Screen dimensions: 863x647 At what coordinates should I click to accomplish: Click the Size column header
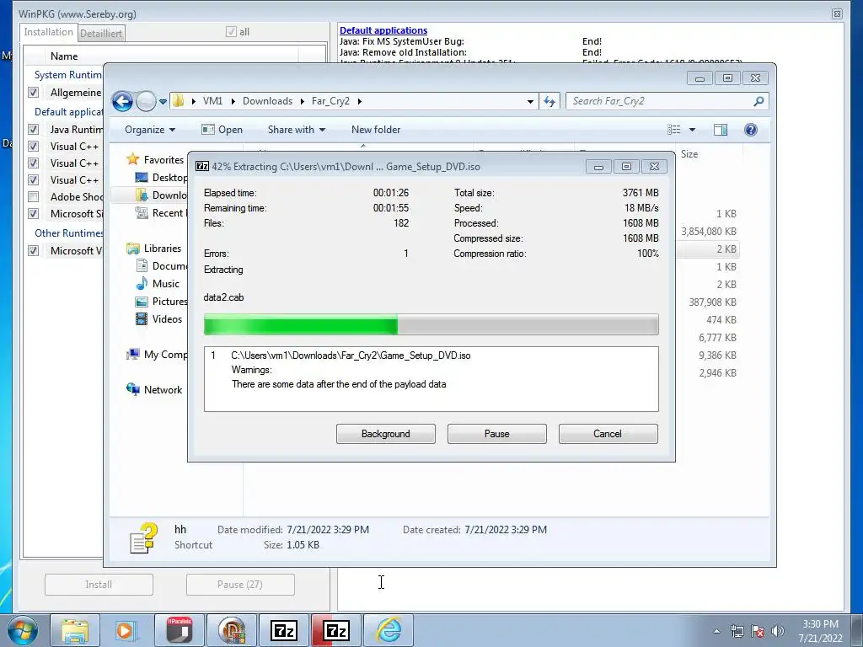pos(689,154)
